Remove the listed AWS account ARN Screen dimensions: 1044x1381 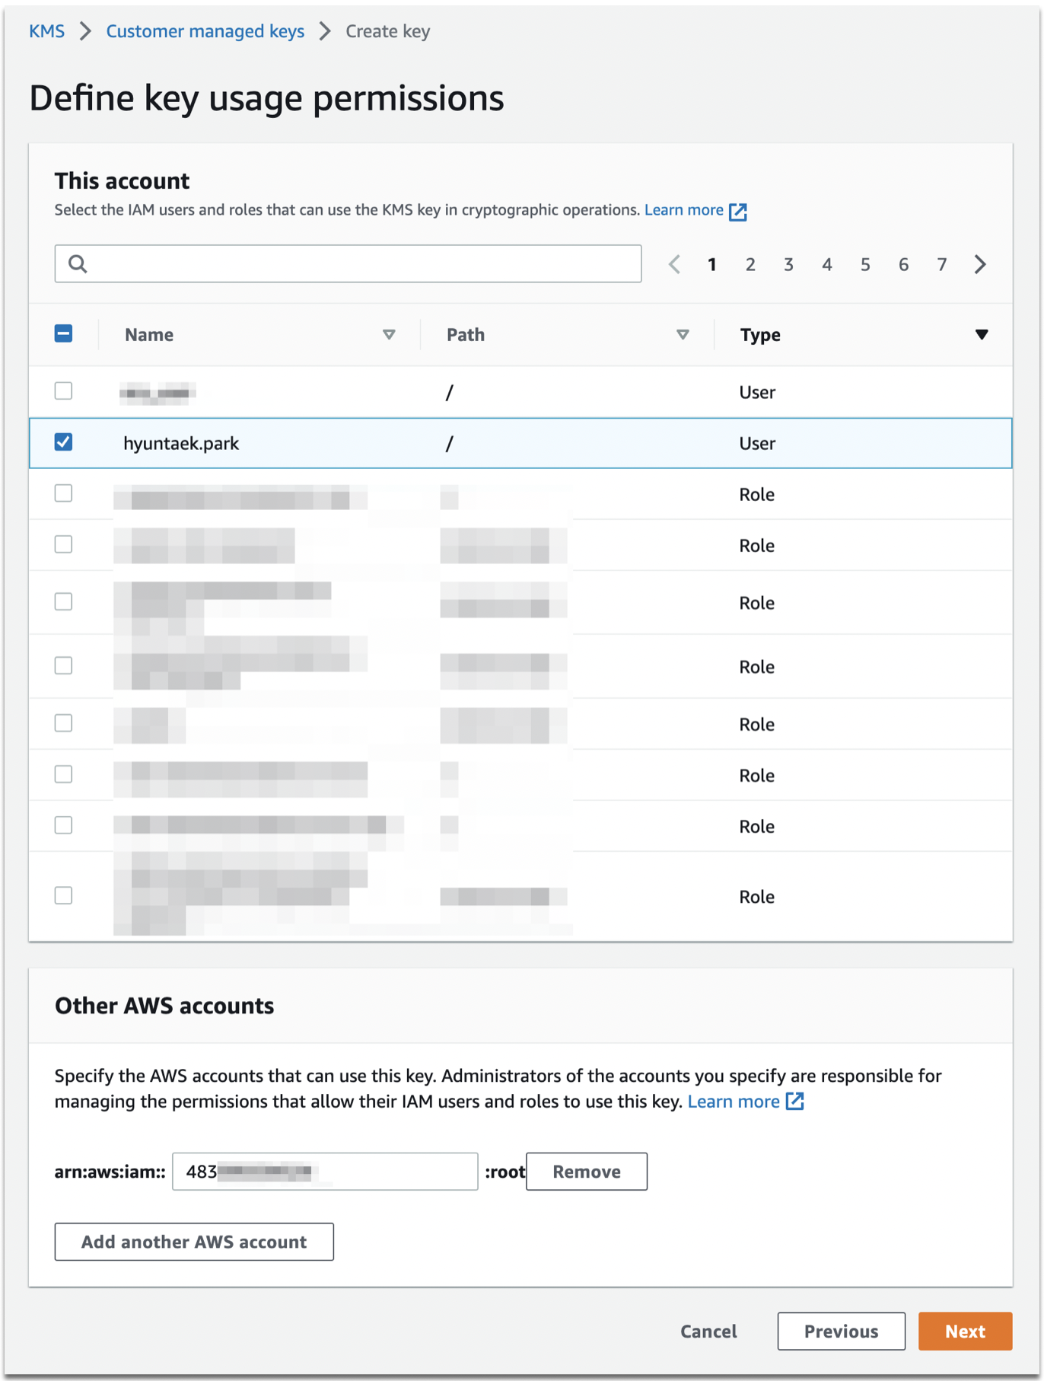pos(586,1172)
